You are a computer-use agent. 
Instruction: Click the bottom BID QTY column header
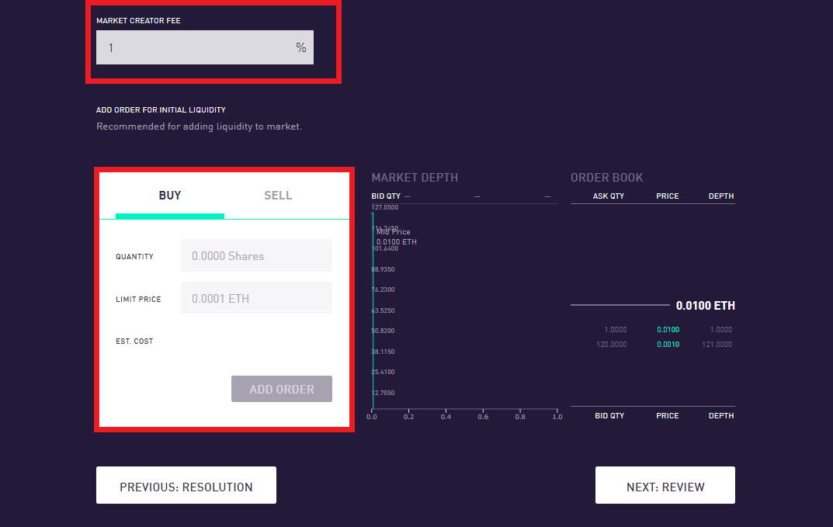pyautogui.click(x=609, y=415)
